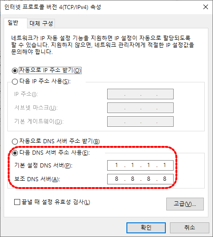The image size is (213, 237).
Task: Click last octet of 기본 설정 DNS 서버
Action: (x=164, y=165)
